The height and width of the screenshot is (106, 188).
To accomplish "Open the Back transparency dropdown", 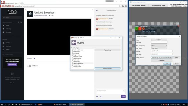I will (x=159, y=46).
